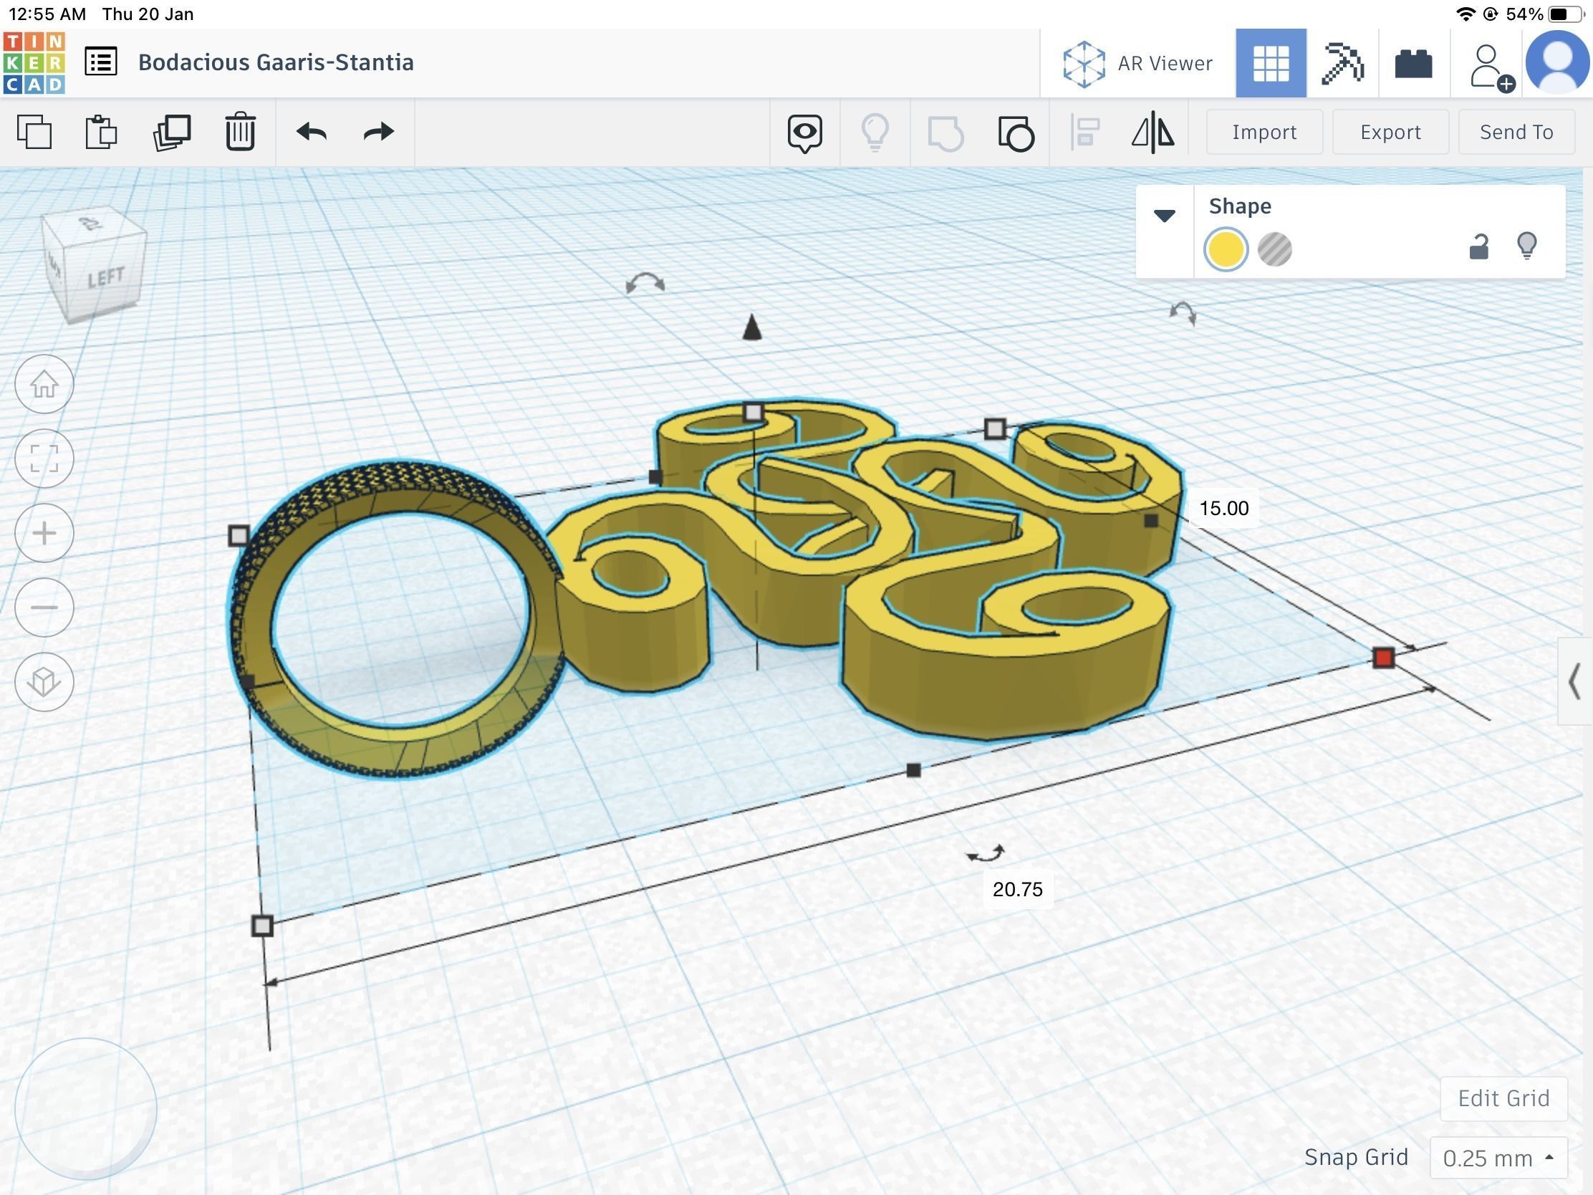Undo the last action
Image resolution: width=1593 pixels, height=1195 pixels.
click(x=312, y=132)
